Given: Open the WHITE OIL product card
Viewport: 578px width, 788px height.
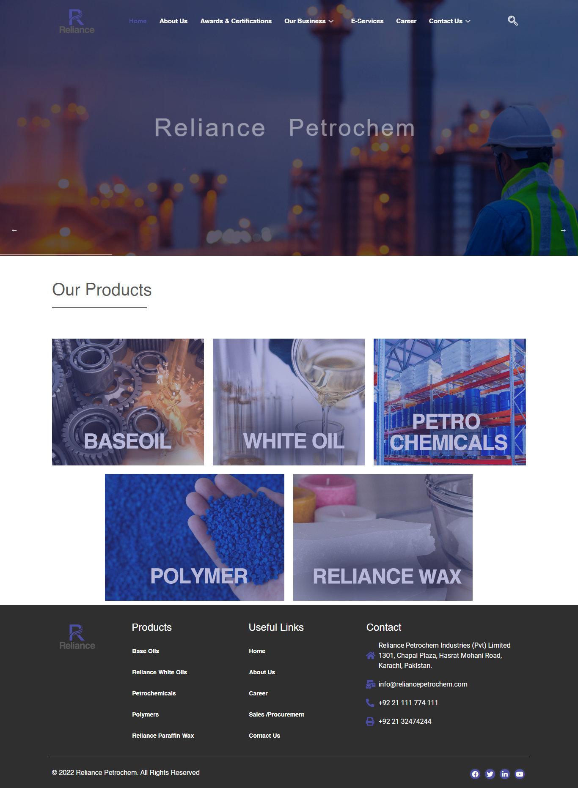Looking at the screenshot, I should (289, 402).
